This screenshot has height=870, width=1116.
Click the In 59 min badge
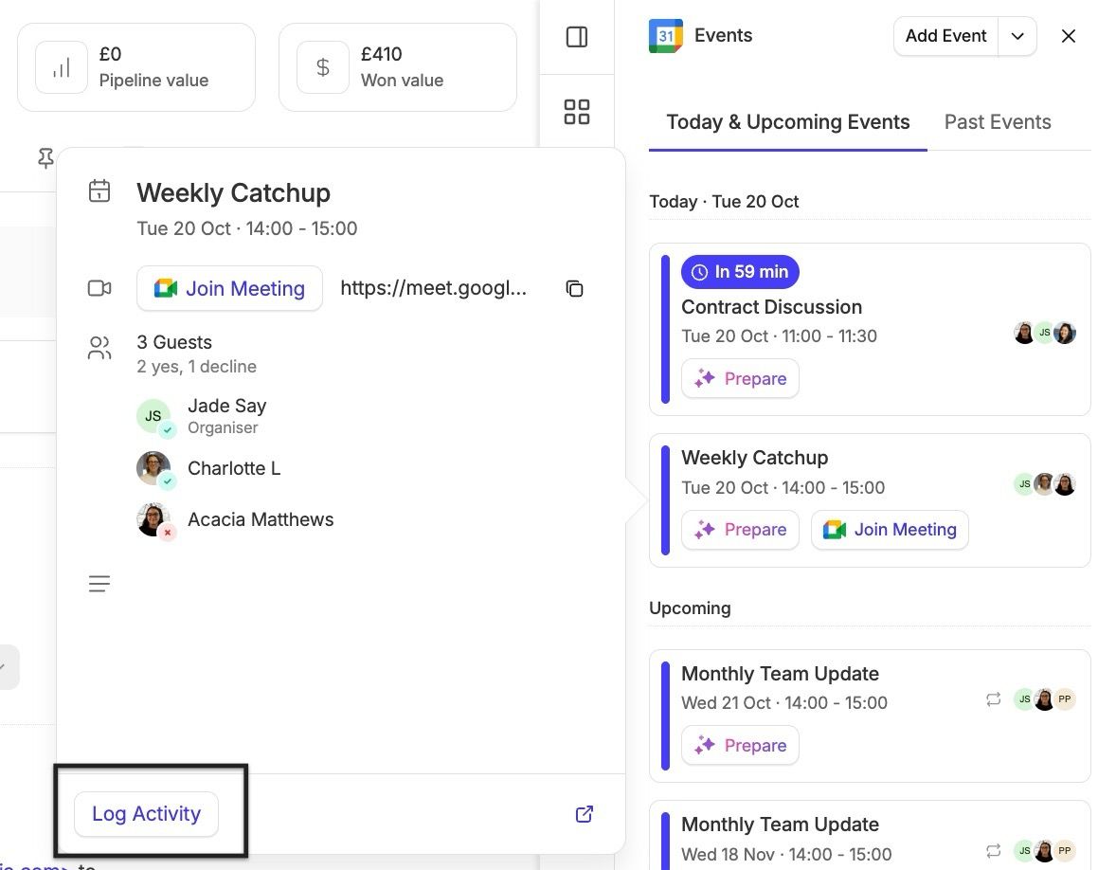coord(740,272)
